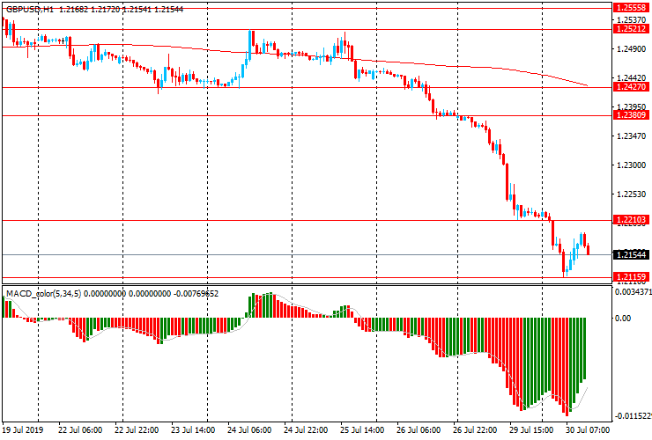Click the 24 Jul 06:00 time label
This screenshot has height=440, width=652.
tap(249, 429)
